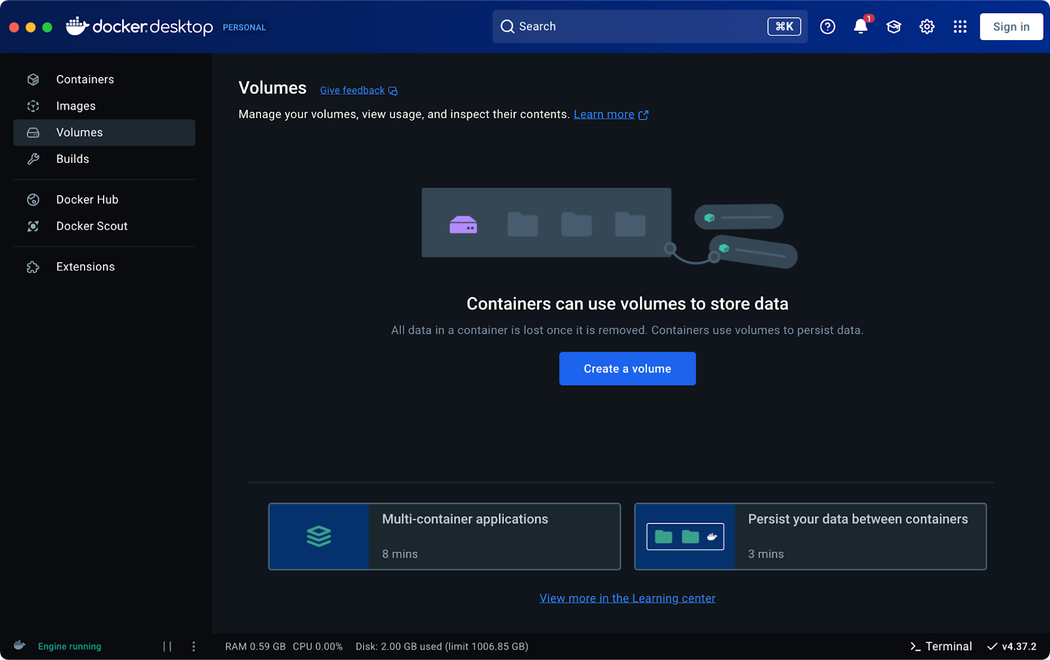Open Persist your data between containers card
The width and height of the screenshot is (1050, 660).
pos(810,537)
